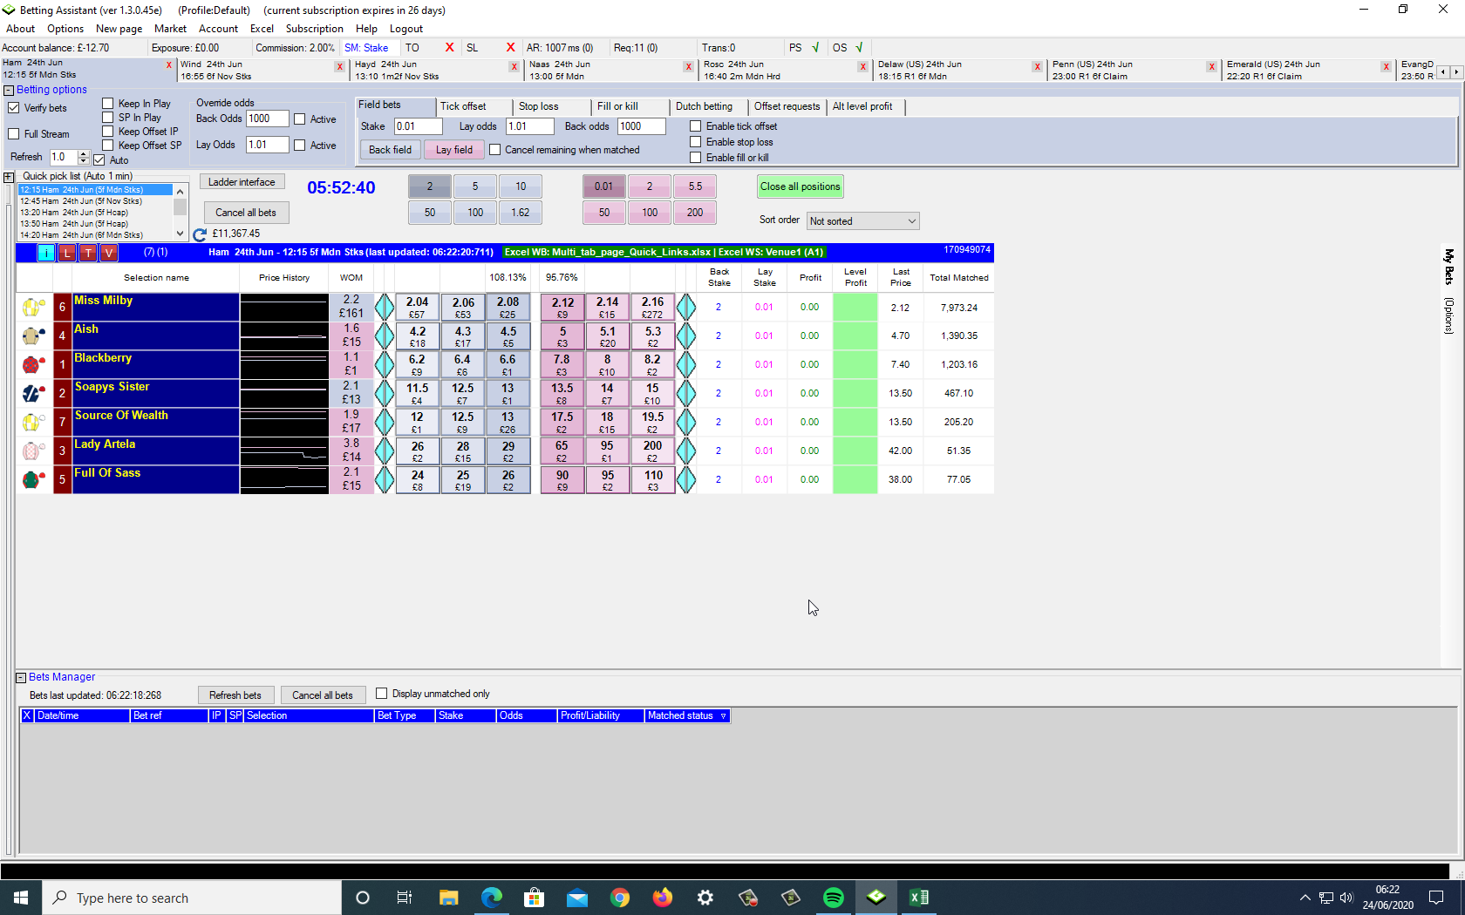Click the pink 5.5 lay stake button
This screenshot has width=1465, height=915.
click(695, 186)
